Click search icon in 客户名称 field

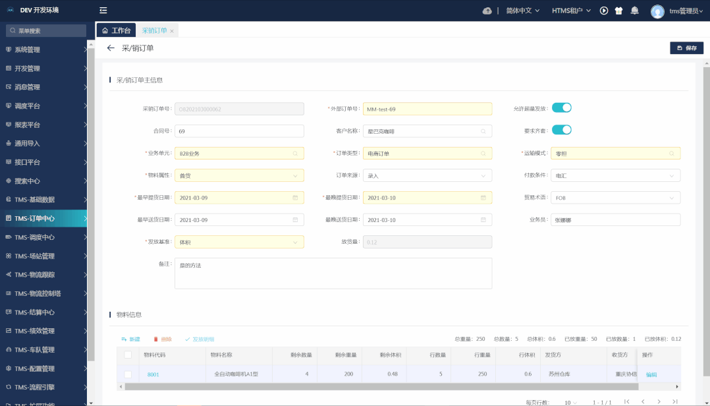pyautogui.click(x=484, y=131)
